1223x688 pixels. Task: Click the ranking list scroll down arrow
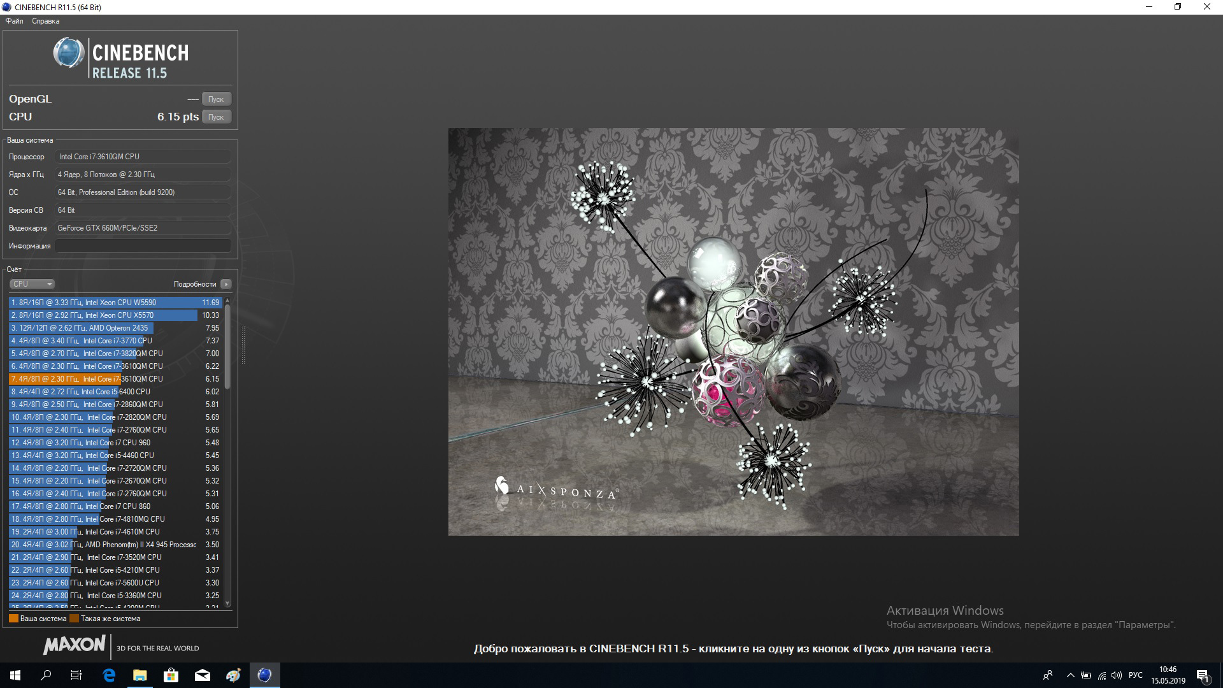point(227,603)
